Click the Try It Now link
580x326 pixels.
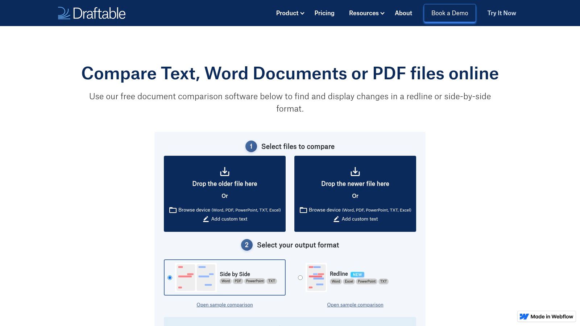pos(501,13)
